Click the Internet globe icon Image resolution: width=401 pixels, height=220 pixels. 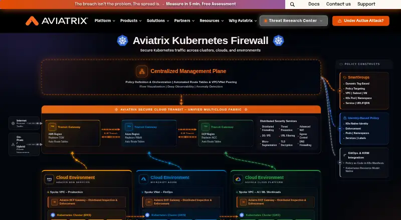click(13, 123)
